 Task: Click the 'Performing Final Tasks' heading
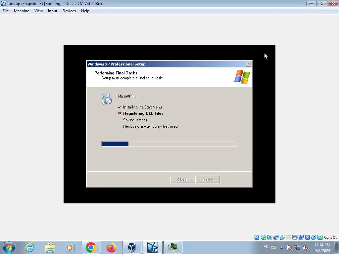(116, 73)
